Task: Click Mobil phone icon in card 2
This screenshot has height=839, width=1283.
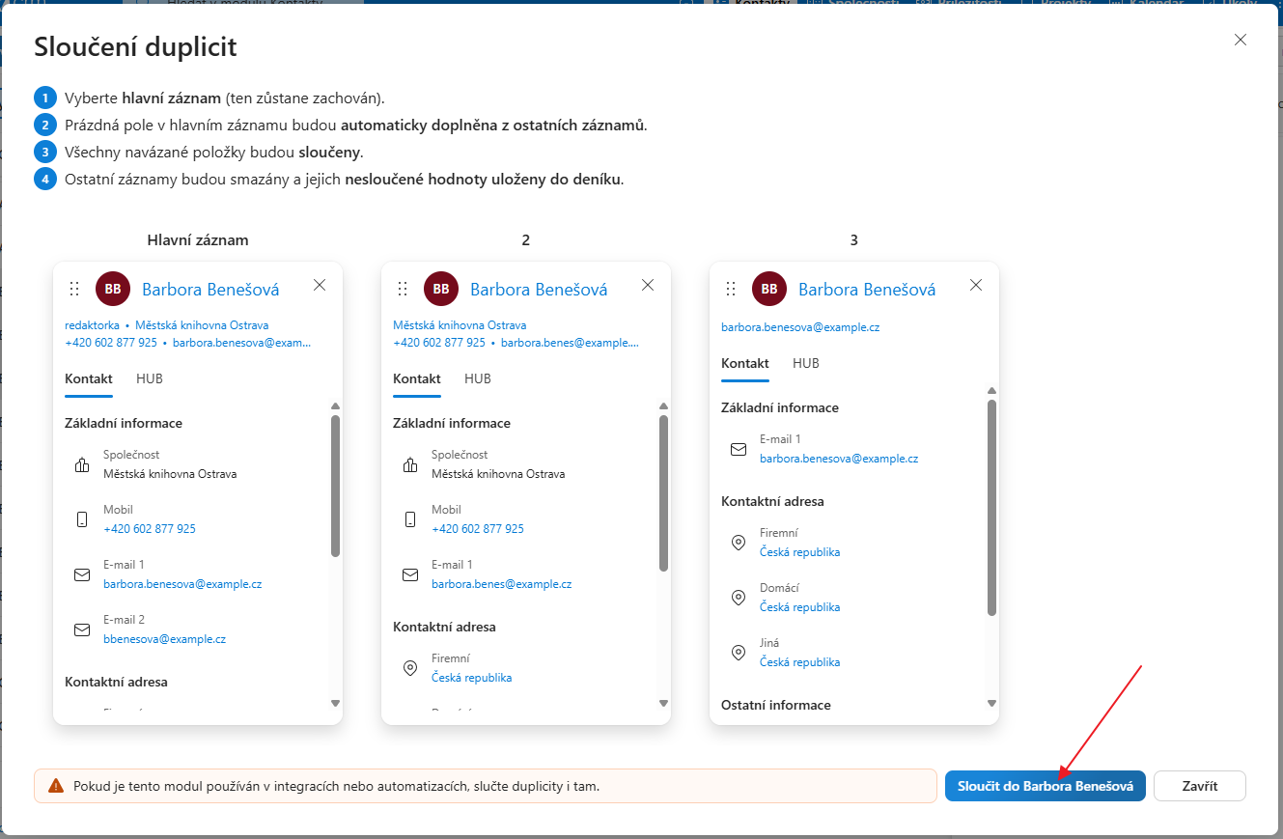Action: pos(410,519)
